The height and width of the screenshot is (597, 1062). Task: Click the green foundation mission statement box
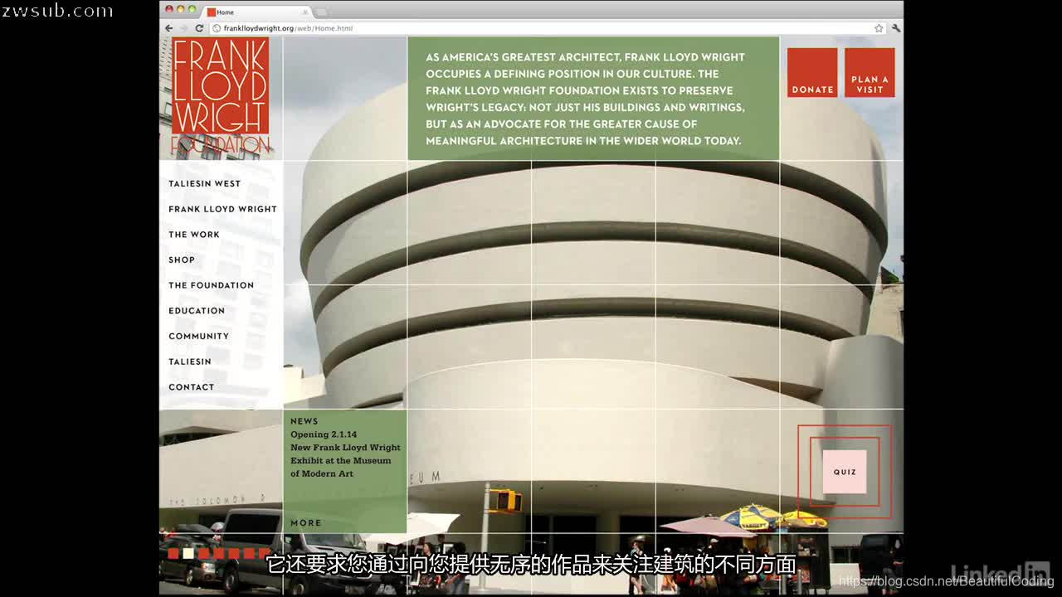click(593, 99)
